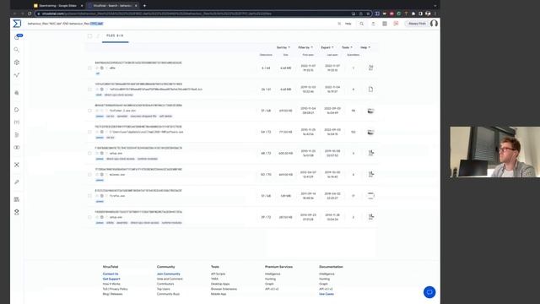The width and height of the screenshot is (540, 304).
Task: Select the FILES results tab
Action: click(115, 35)
